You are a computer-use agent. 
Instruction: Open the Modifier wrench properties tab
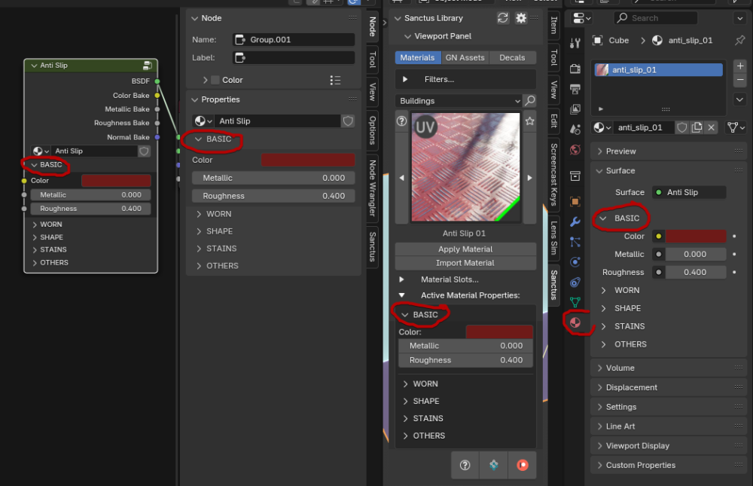coord(575,221)
